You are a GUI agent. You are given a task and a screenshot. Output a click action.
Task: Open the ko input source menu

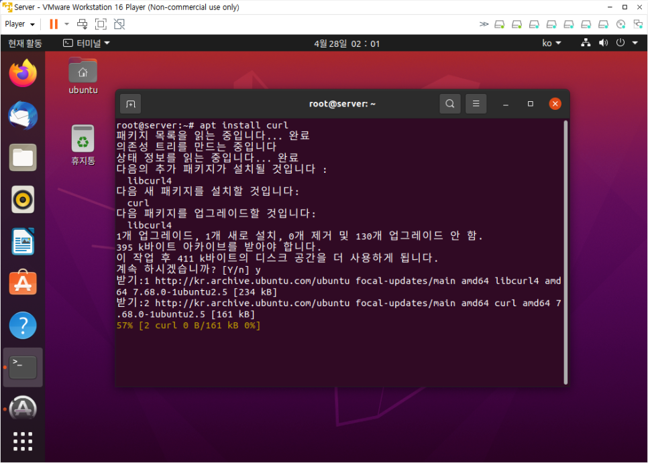[551, 43]
